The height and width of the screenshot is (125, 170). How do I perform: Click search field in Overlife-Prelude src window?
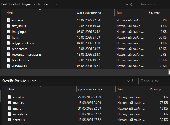154,81
